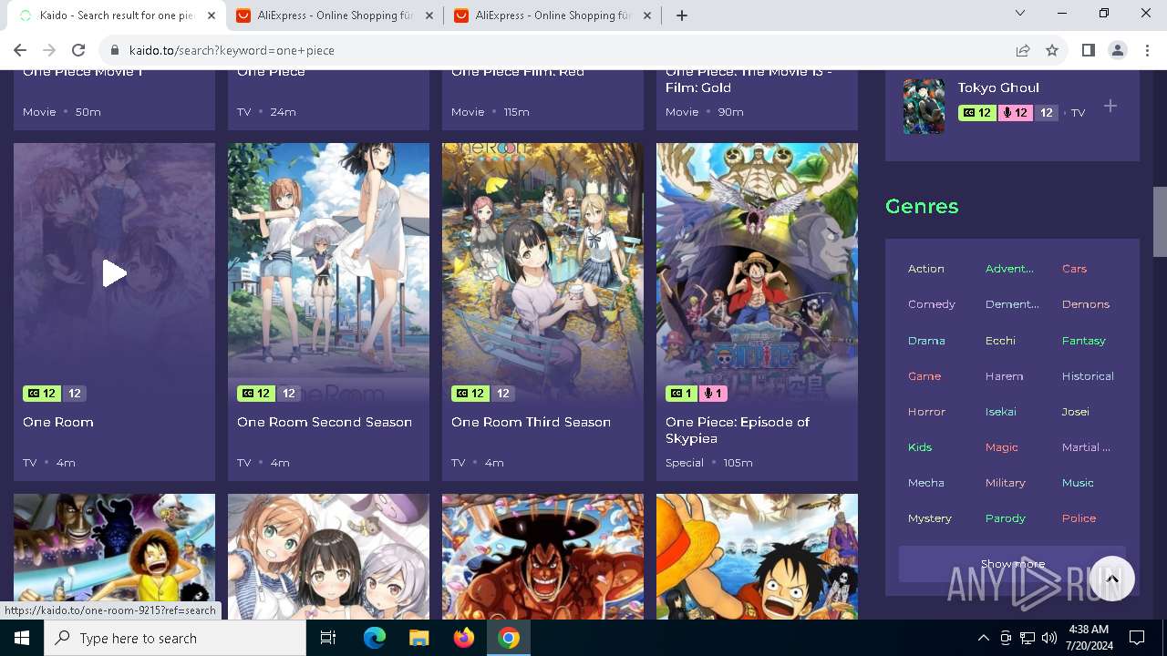
Task: Open One Room Third Season poster
Action: (x=542, y=272)
